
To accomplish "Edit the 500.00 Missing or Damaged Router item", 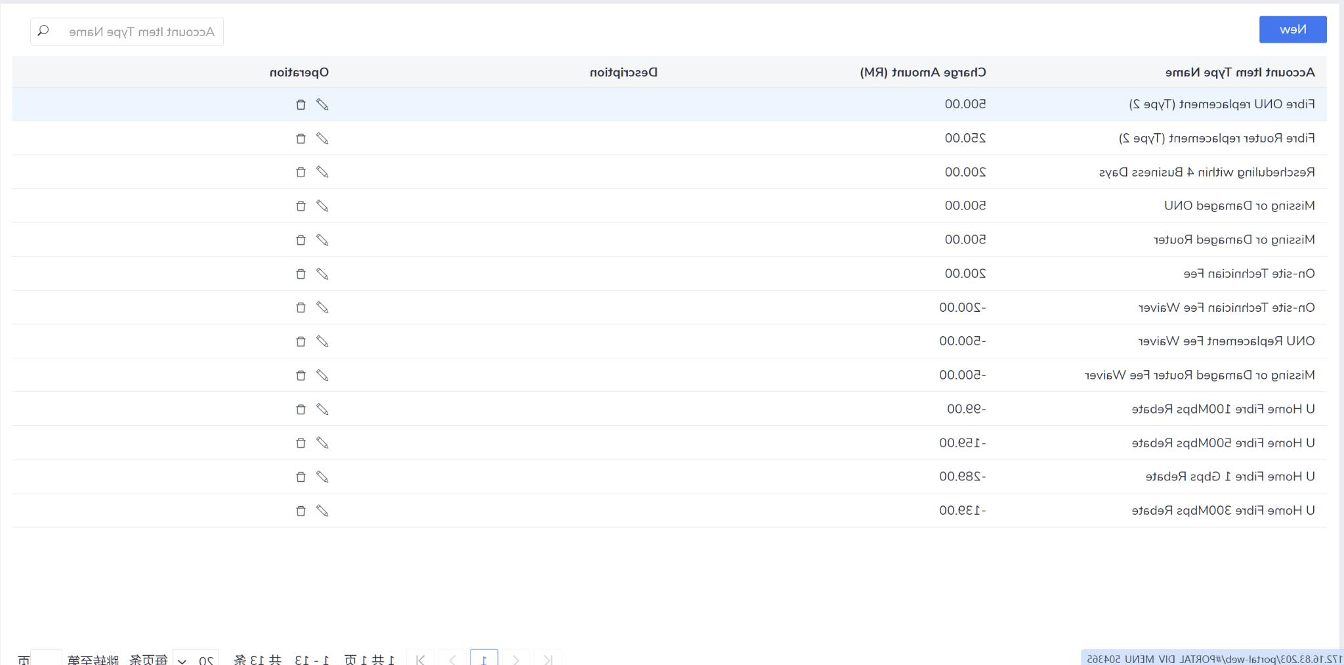I will tap(322, 240).
